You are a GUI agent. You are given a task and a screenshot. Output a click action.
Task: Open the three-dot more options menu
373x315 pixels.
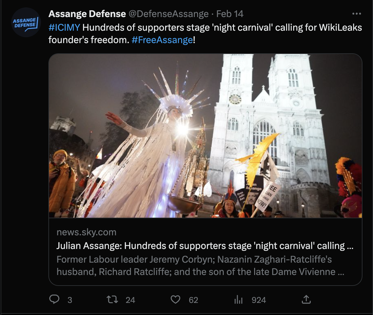357,14
